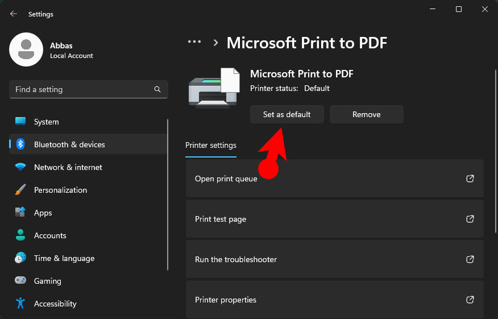Focus the Find a setting search box
This screenshot has width=498, height=319.
pos(80,90)
